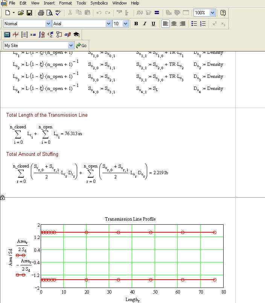The width and height of the screenshot is (265, 303).
Task: Align regions across
Action: (x=119, y=13)
